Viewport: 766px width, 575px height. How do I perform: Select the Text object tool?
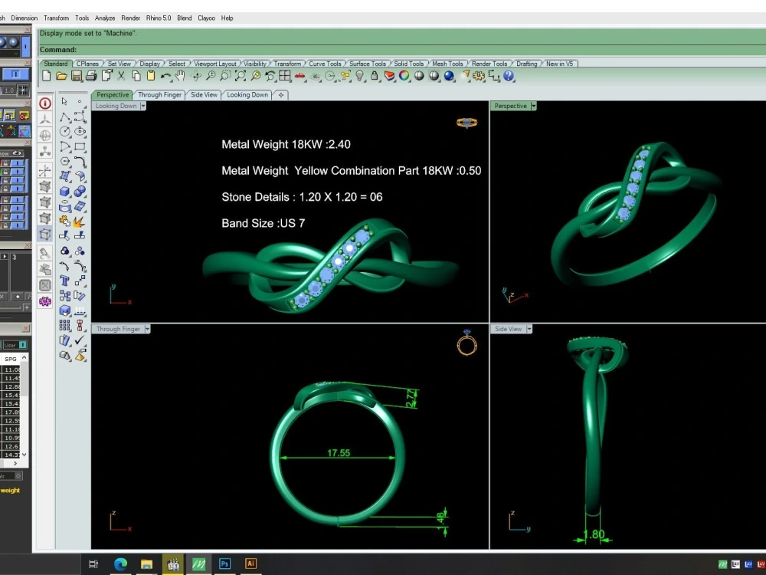pos(65,281)
